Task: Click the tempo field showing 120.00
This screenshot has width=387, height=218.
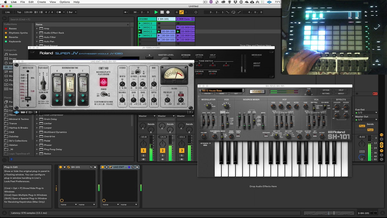Action: 28,12
